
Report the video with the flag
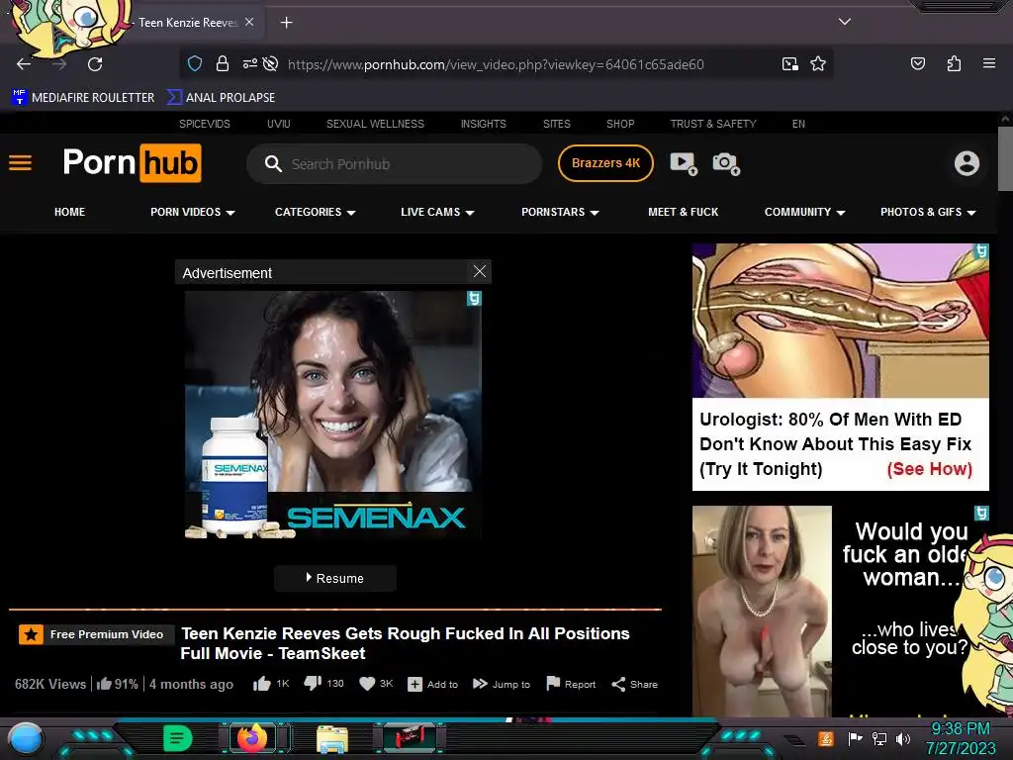pos(571,684)
